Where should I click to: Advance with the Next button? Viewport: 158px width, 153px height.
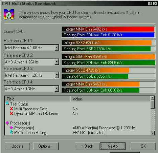point(113,146)
